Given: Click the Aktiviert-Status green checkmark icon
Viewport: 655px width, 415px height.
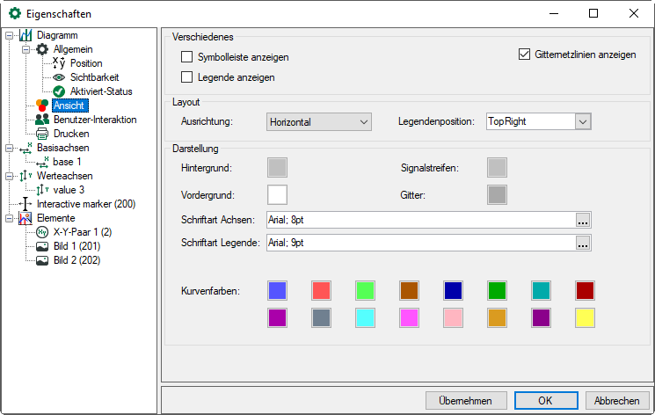Looking at the screenshot, I should pos(59,91).
